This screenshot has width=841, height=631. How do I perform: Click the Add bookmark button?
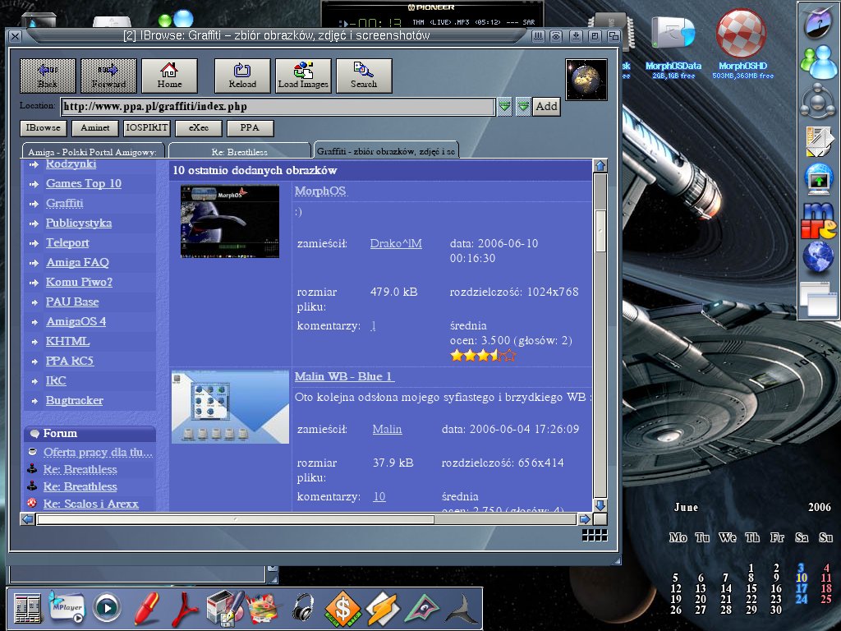546,106
